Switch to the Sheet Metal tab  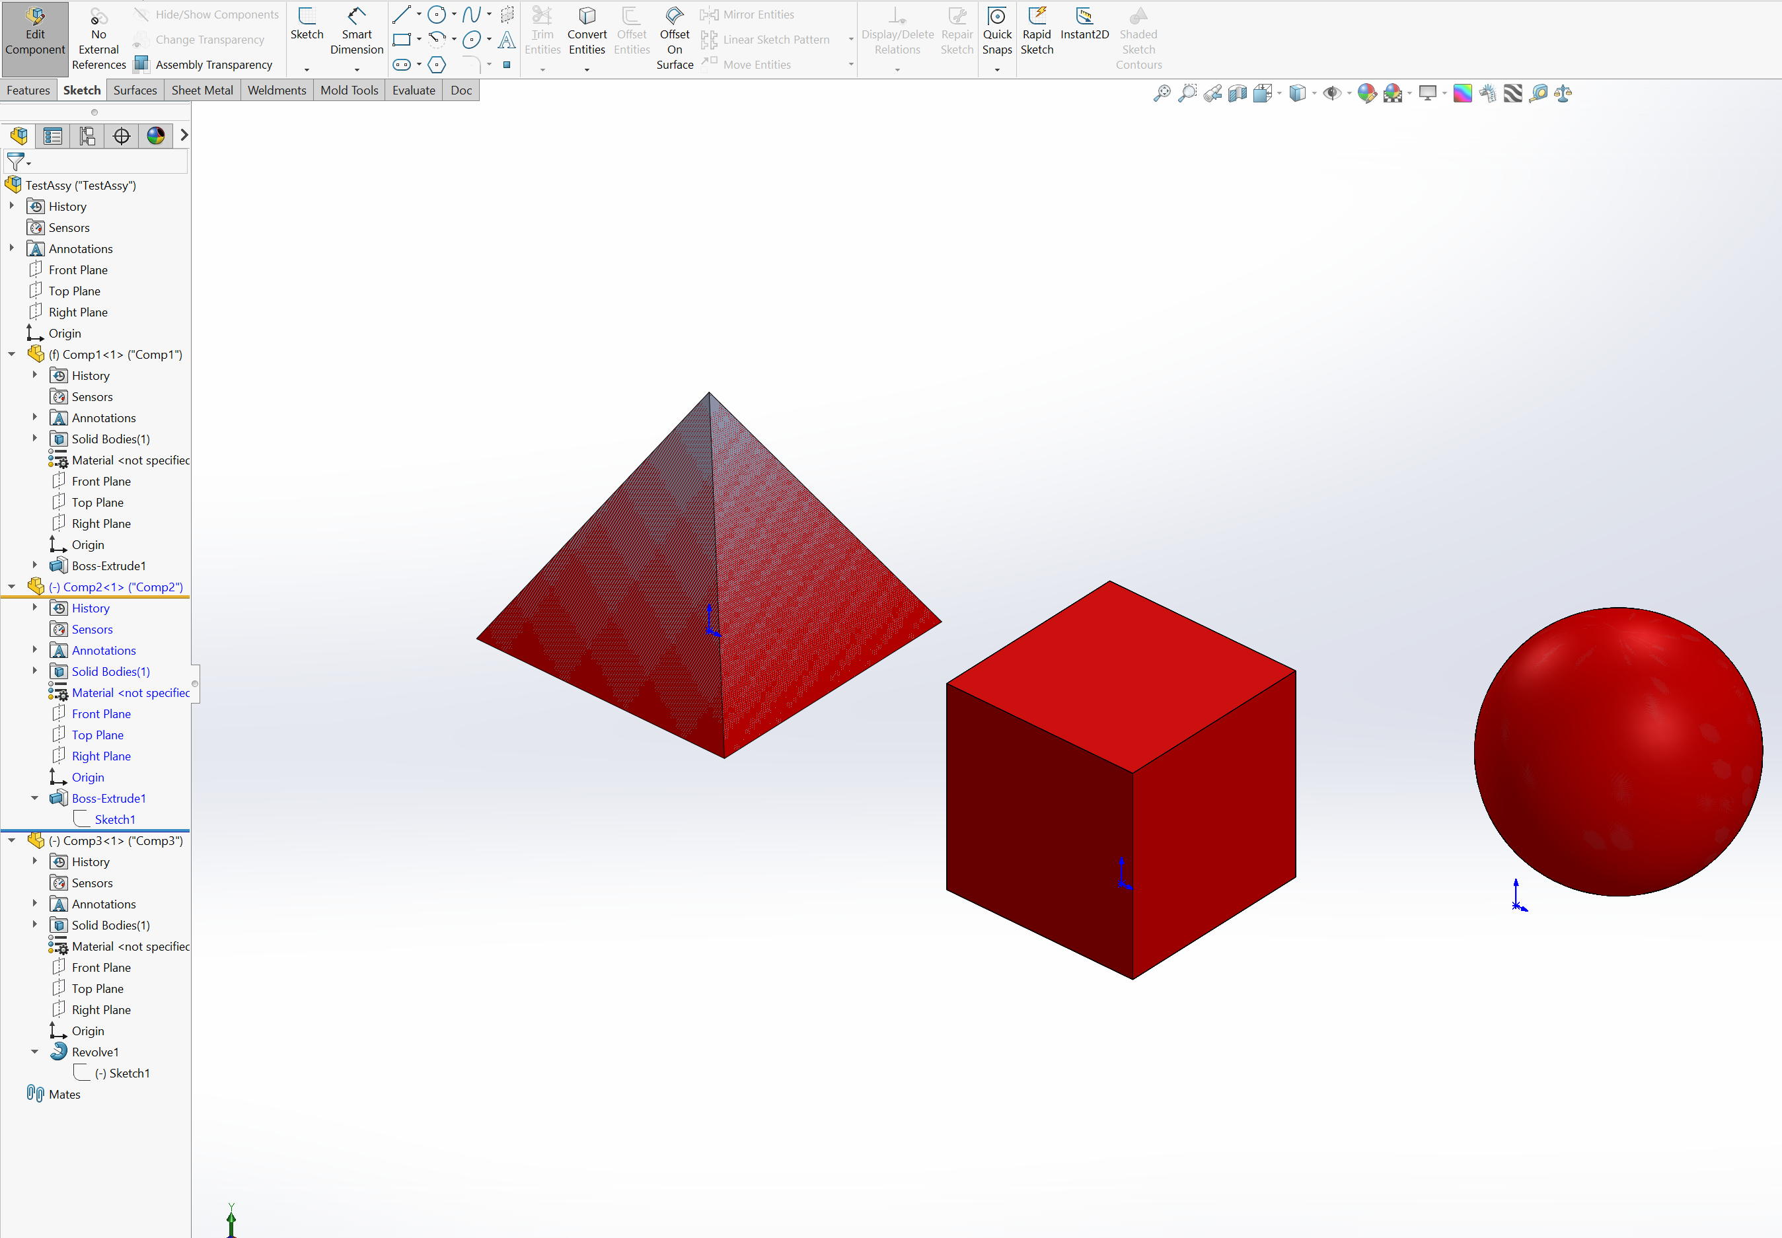click(x=202, y=90)
